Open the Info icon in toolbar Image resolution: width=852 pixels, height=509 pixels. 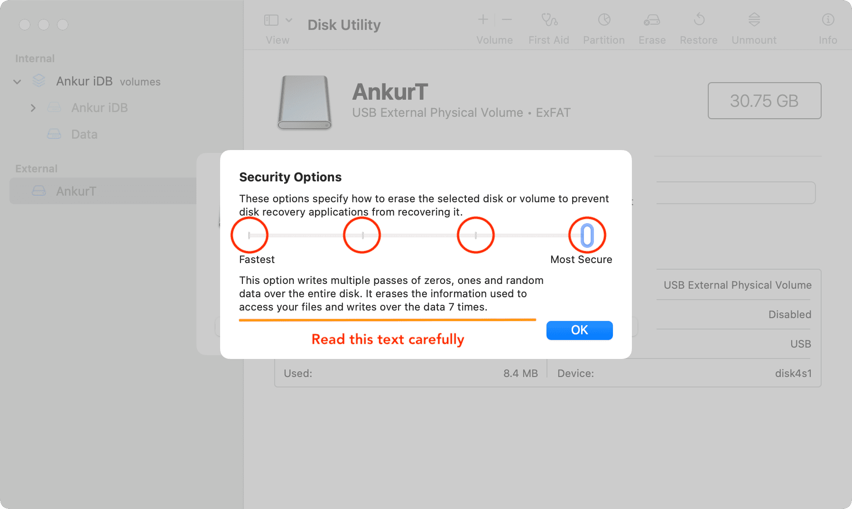point(828,20)
